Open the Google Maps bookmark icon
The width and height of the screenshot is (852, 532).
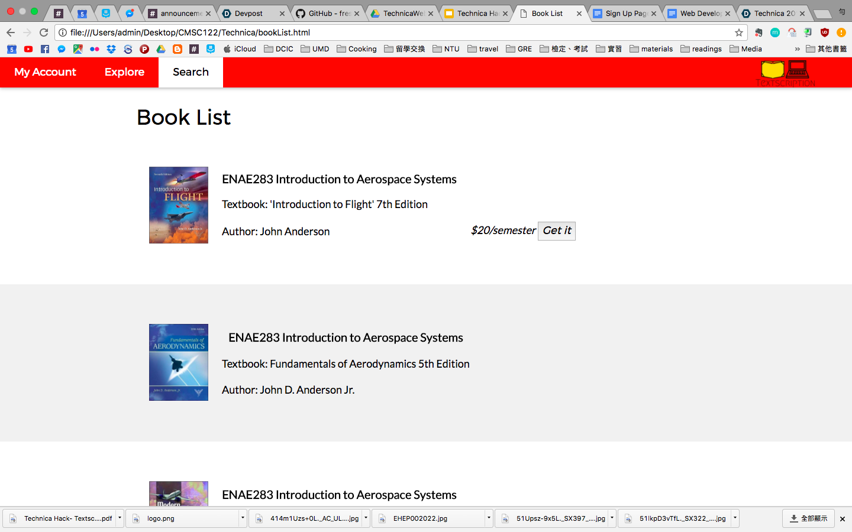click(78, 49)
